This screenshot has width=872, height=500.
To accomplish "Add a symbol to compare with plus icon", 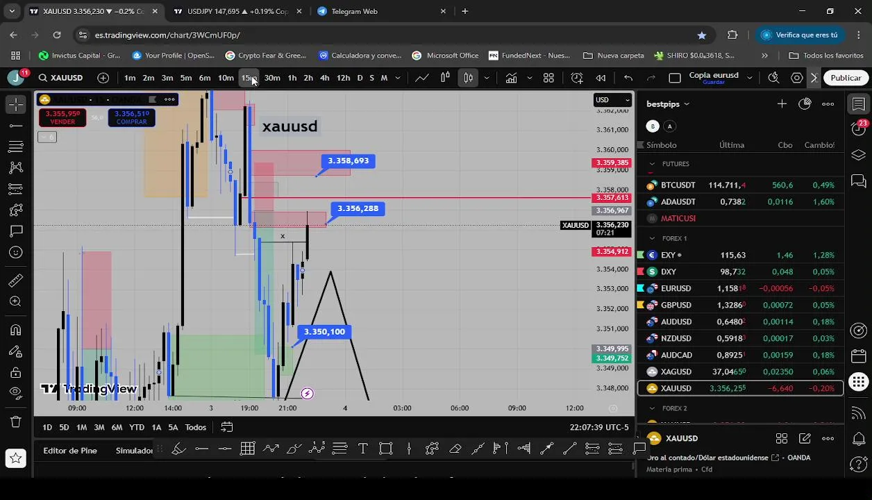I will click(x=103, y=78).
